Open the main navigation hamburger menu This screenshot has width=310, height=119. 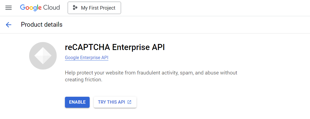[9, 8]
